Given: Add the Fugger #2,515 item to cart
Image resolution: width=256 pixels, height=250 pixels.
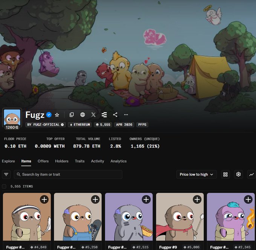Looking at the screenshot, I should pyautogui.click(x=146, y=200).
